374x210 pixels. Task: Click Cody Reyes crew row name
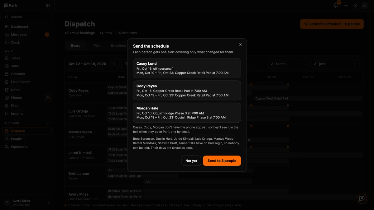[79, 91]
